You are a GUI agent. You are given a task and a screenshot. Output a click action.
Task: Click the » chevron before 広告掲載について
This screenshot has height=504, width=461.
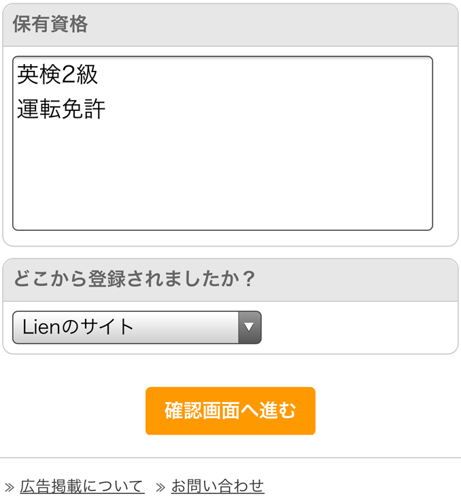pyautogui.click(x=10, y=487)
